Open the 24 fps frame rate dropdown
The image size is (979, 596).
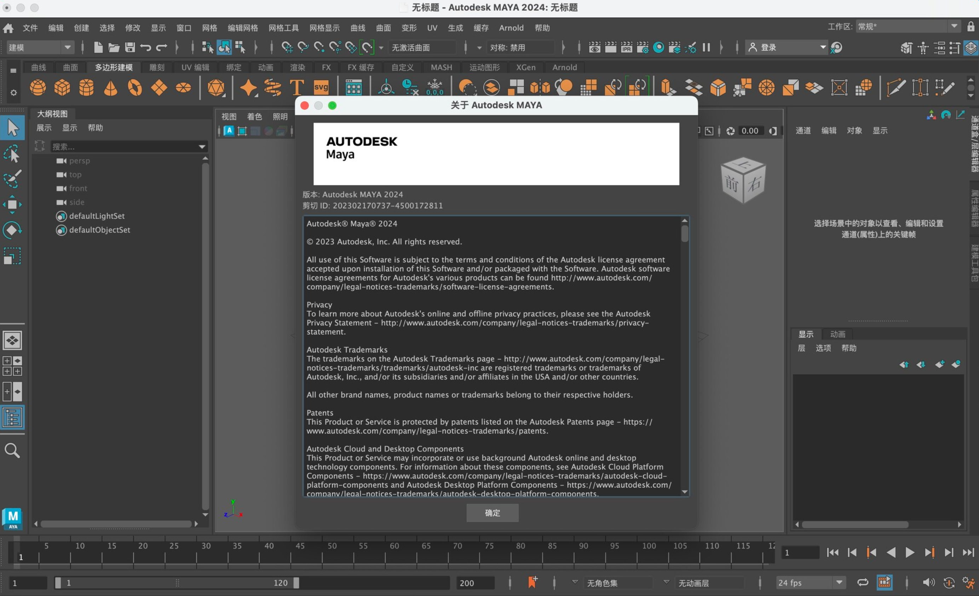811,583
